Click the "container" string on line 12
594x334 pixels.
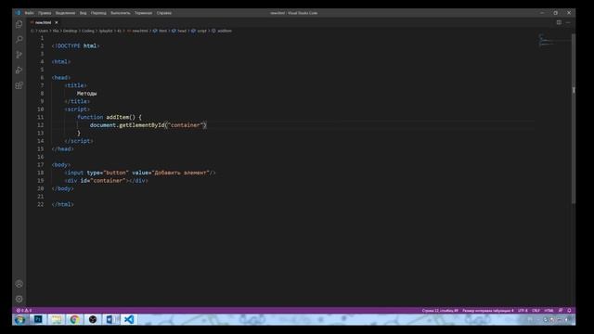(186, 125)
